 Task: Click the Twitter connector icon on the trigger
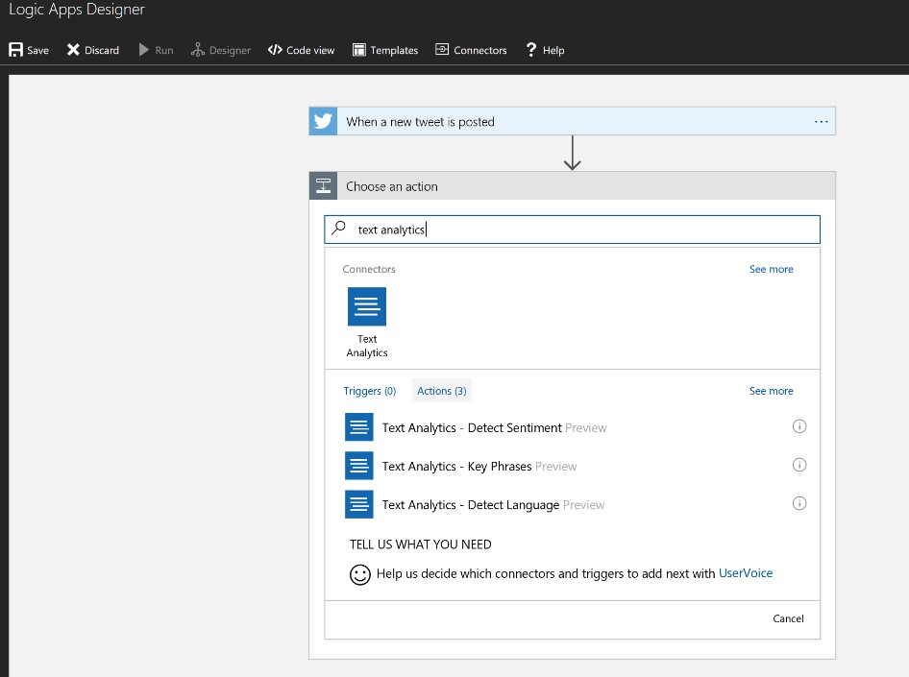322,121
